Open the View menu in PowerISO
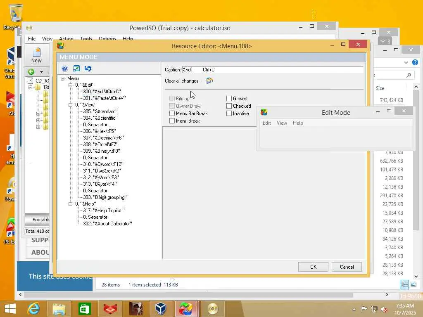Viewport: 423px width, 317px height. point(47,39)
